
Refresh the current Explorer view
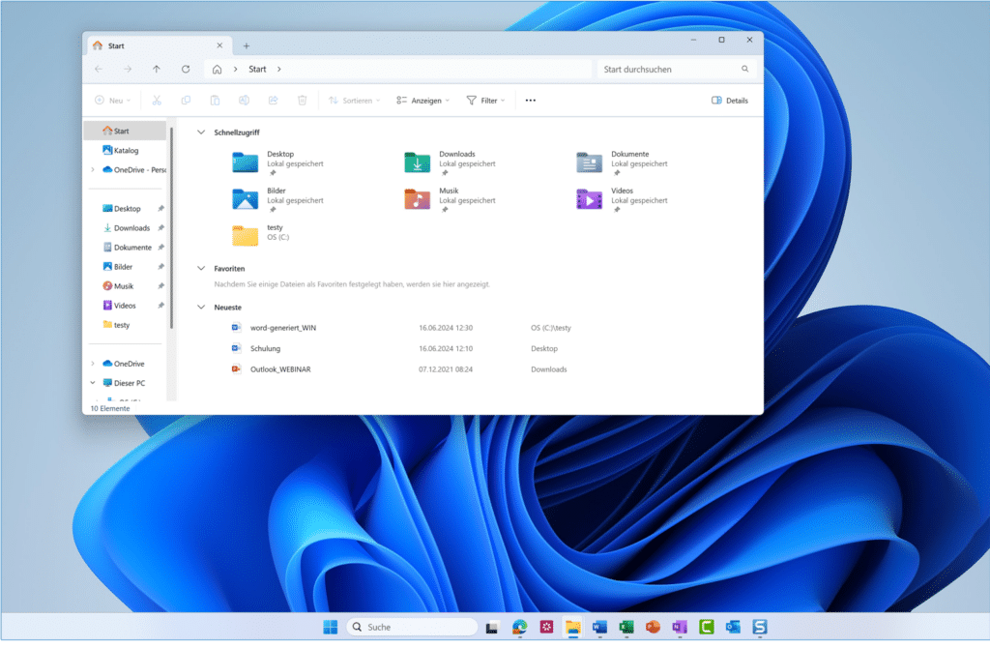[186, 70]
